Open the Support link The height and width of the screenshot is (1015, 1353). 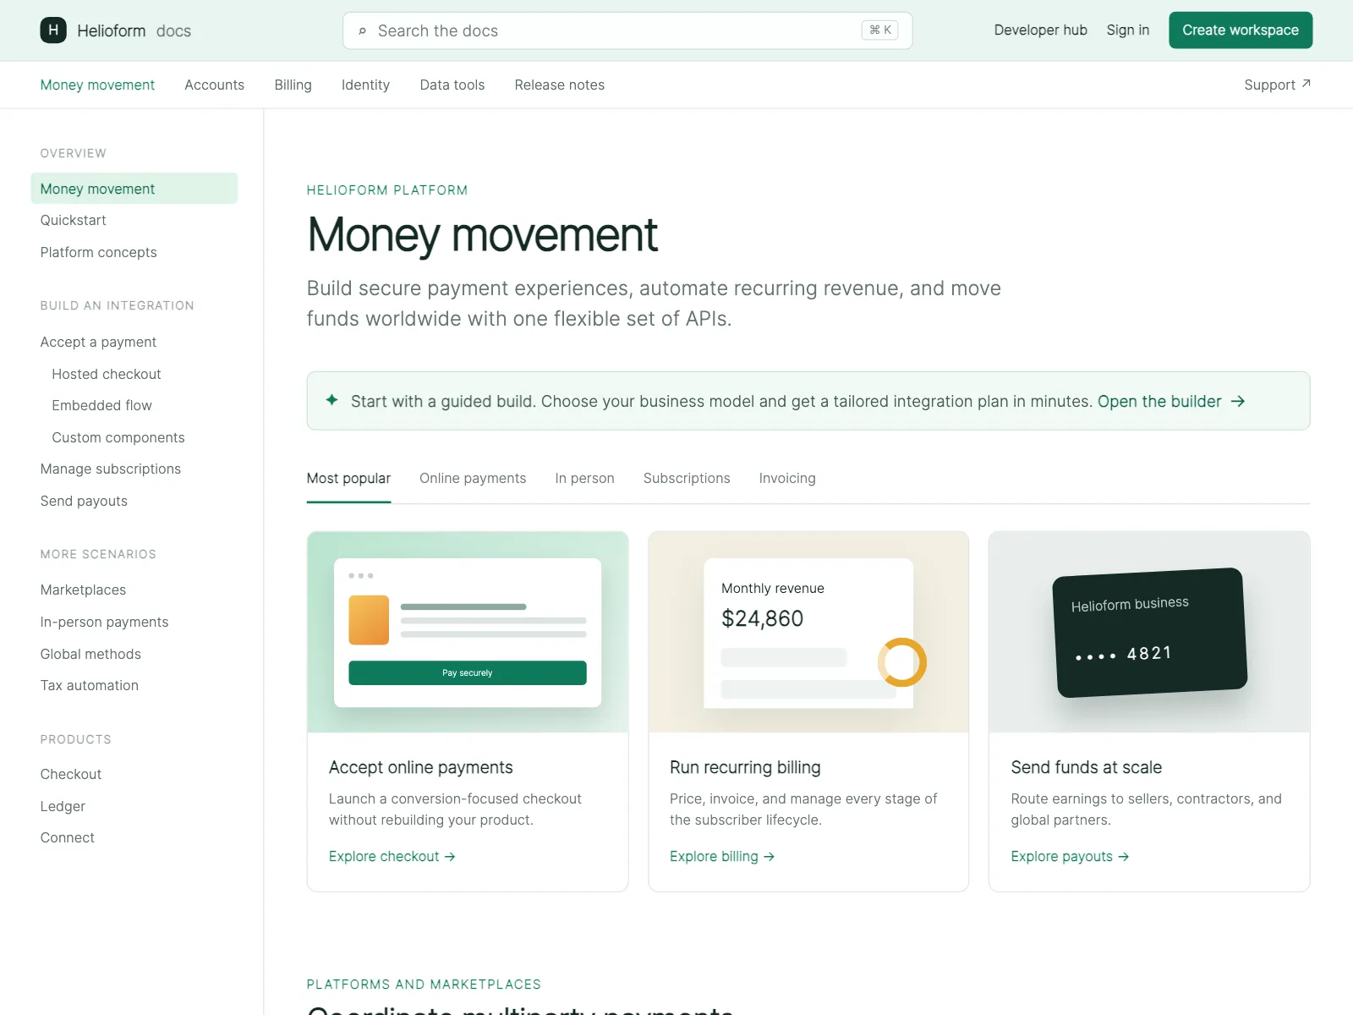(1277, 85)
